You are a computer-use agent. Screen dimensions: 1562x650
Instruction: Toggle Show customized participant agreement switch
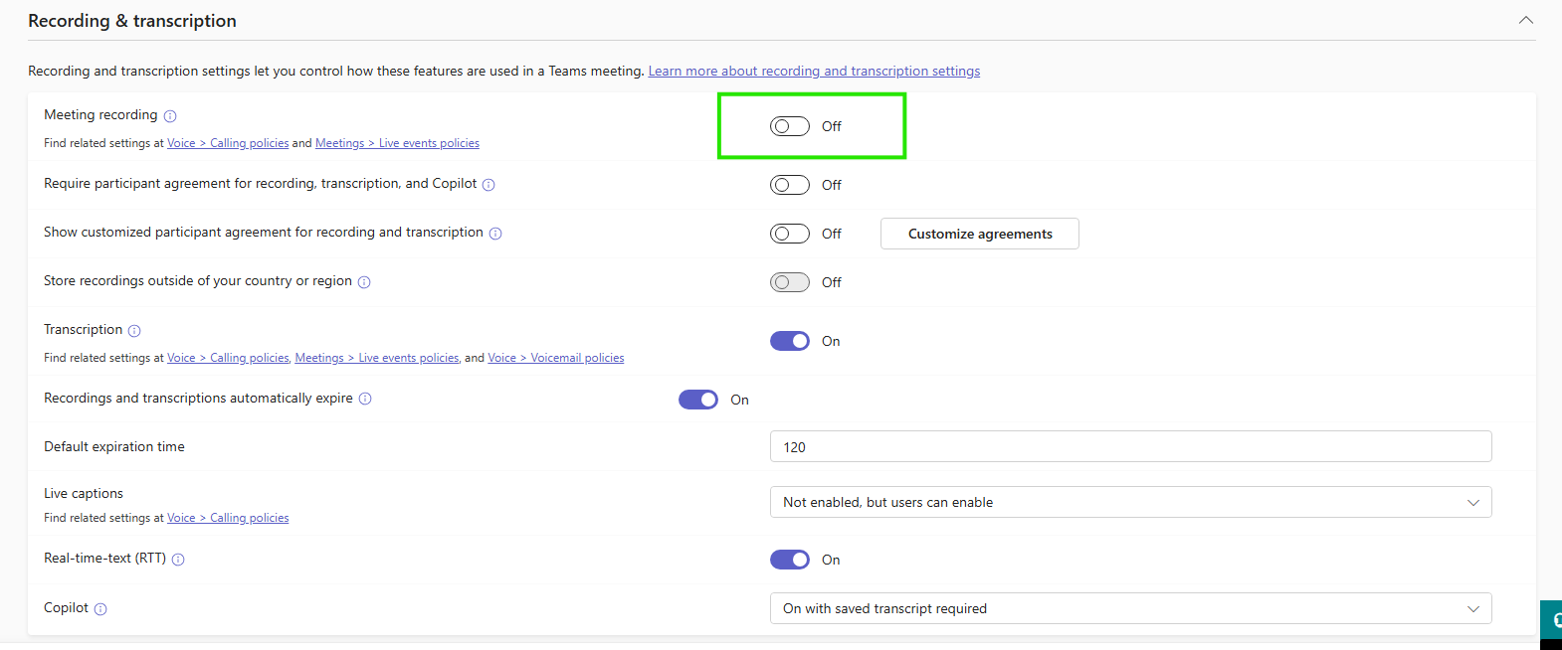point(790,234)
